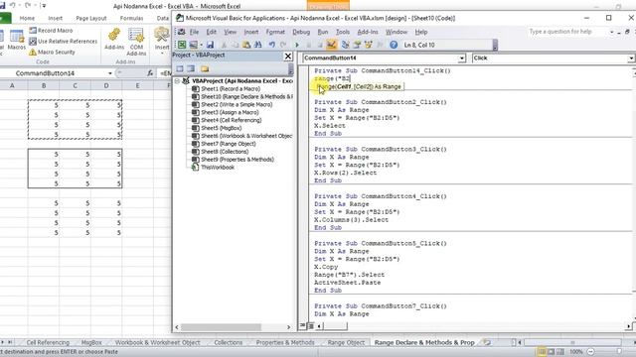Open Properties Window toolbar icon
Image resolution: width=636 pixels, height=357 pixels.
click(357, 45)
